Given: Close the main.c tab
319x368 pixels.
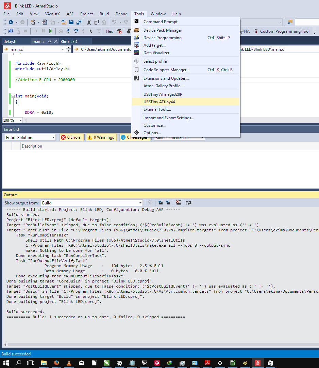Looking at the screenshot, I should click(56, 41).
